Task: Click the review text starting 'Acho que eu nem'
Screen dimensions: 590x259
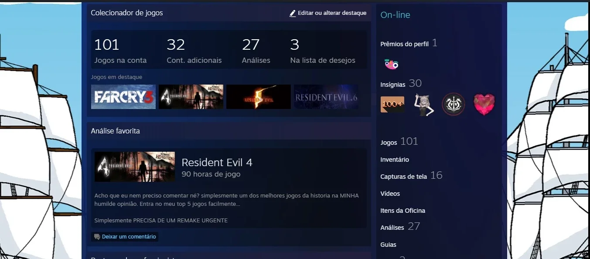Action: pos(226,200)
